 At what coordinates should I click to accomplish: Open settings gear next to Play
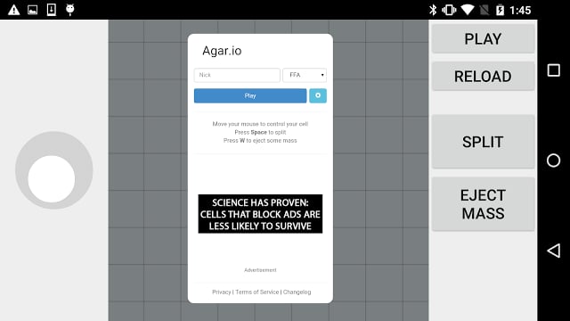(x=318, y=95)
